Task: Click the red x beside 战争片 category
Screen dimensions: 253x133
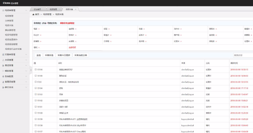Action: click(146, 35)
